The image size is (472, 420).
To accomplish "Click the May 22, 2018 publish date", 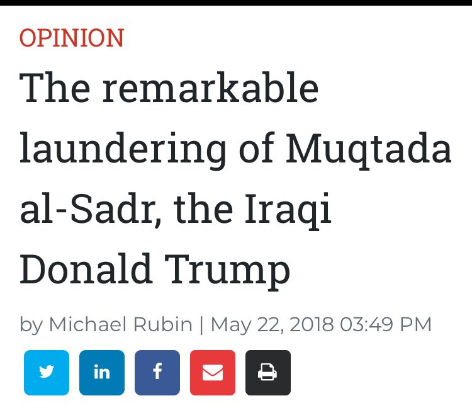I will 272,324.
